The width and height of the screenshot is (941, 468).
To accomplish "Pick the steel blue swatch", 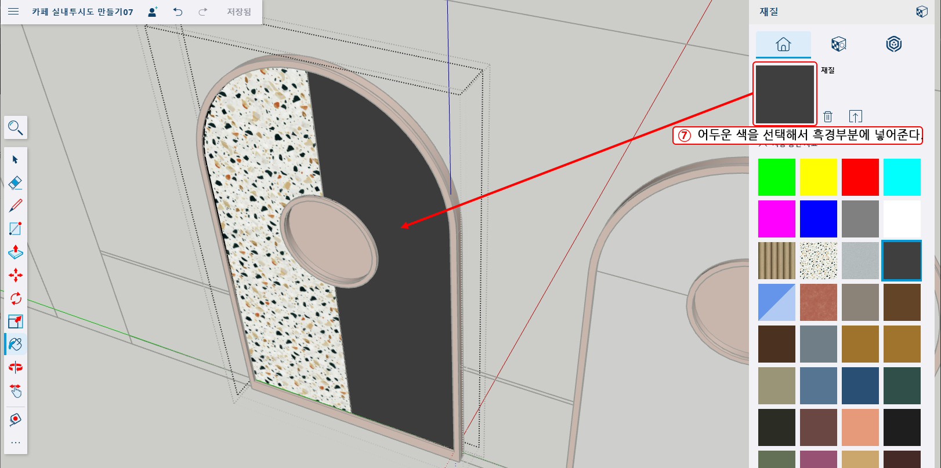I will 819,386.
